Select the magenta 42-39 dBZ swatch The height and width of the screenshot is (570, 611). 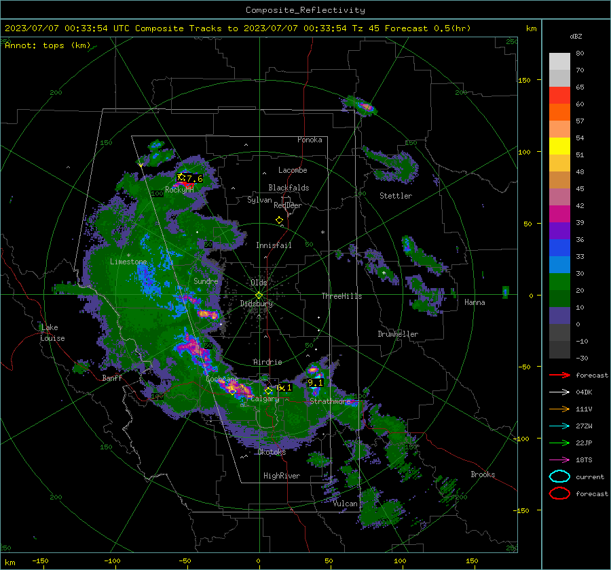tap(559, 213)
